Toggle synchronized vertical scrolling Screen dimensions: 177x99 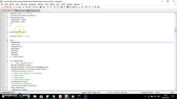click(54, 7)
